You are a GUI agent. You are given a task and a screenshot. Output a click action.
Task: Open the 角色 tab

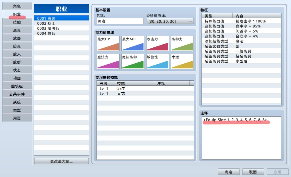(x=17, y=6)
